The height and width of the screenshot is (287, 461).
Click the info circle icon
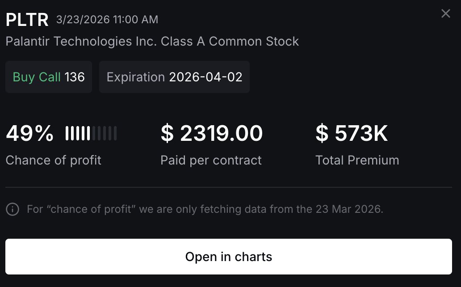pyautogui.click(x=13, y=209)
